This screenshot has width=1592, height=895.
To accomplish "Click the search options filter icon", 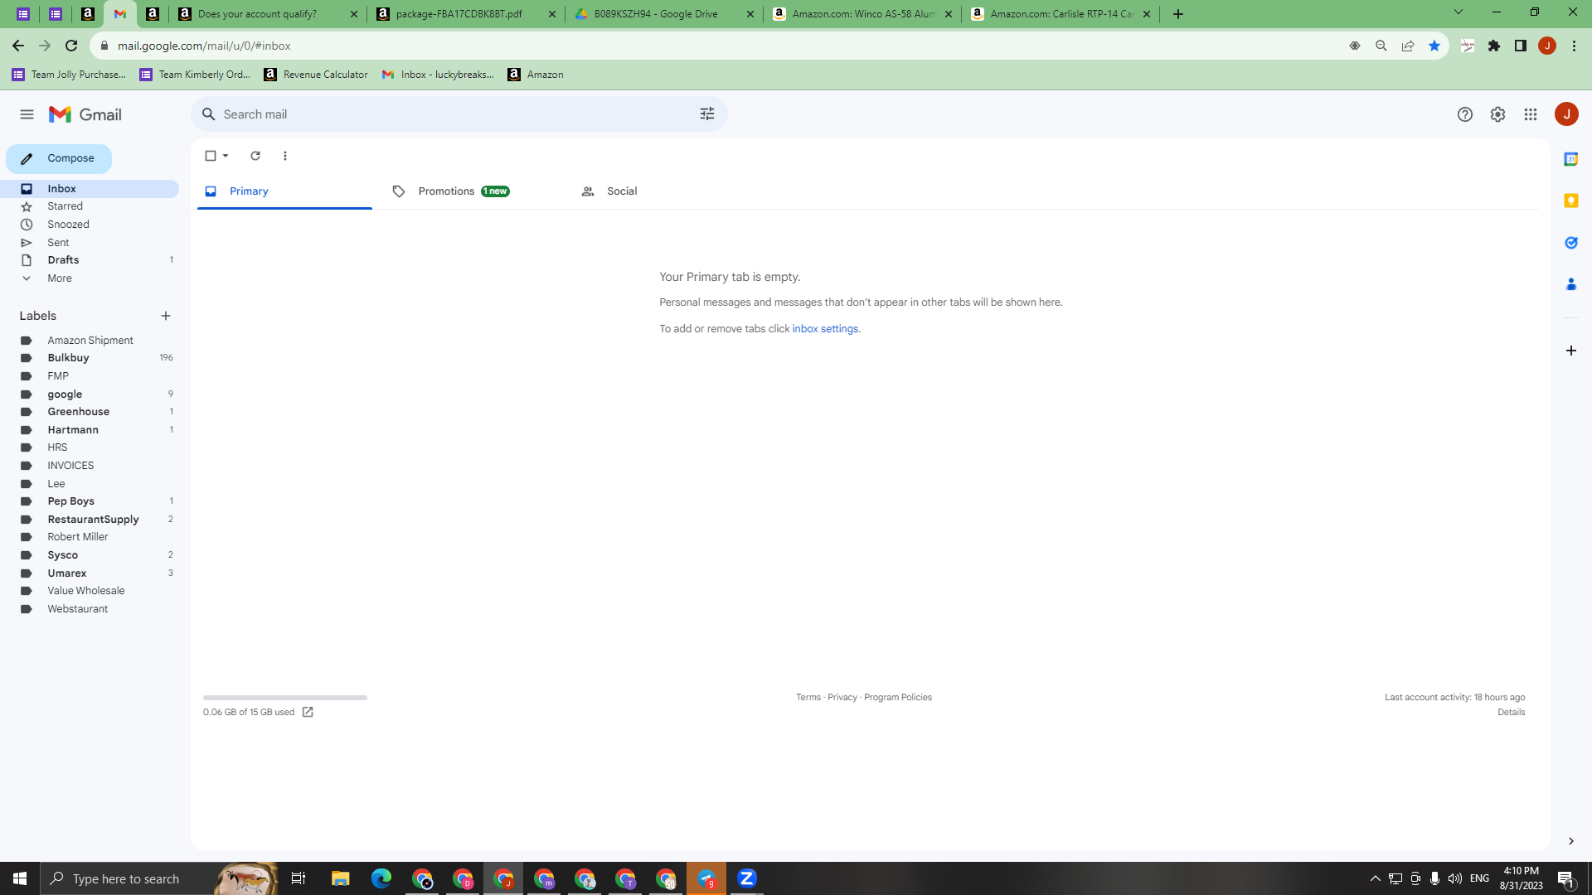I will [x=707, y=114].
